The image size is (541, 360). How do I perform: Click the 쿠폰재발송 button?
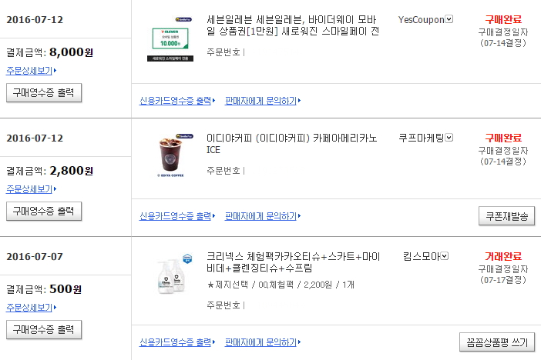pyautogui.click(x=506, y=216)
